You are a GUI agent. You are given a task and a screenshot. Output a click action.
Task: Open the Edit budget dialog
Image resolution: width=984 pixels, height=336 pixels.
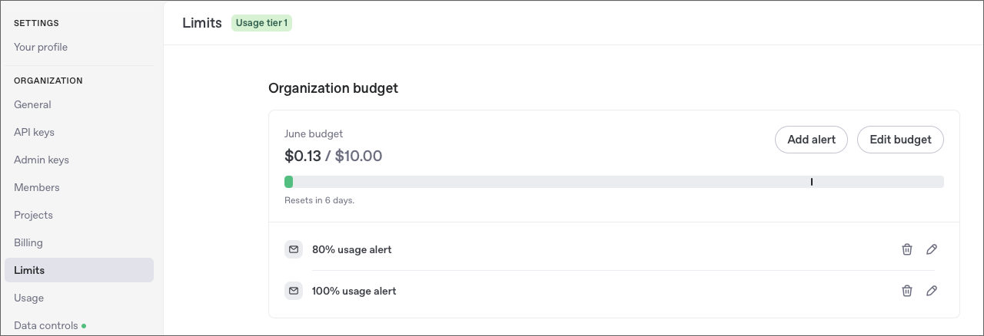[900, 140]
